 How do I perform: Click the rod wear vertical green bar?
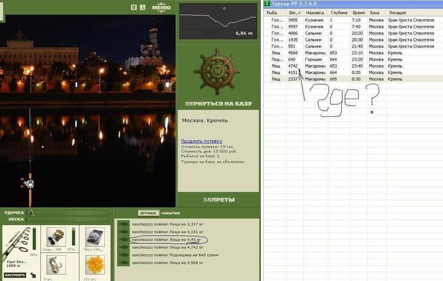34,238
